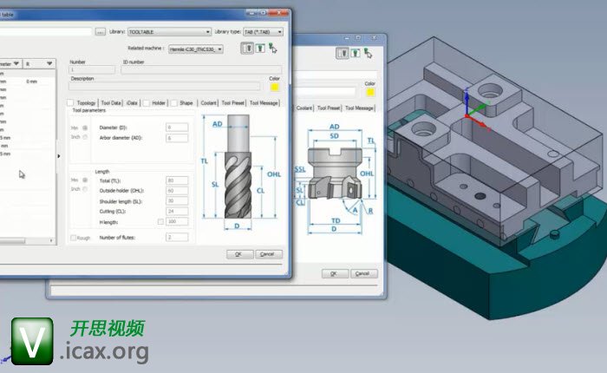Click the first tool-view icon in front dialog
607x373 pixels.
click(x=248, y=48)
